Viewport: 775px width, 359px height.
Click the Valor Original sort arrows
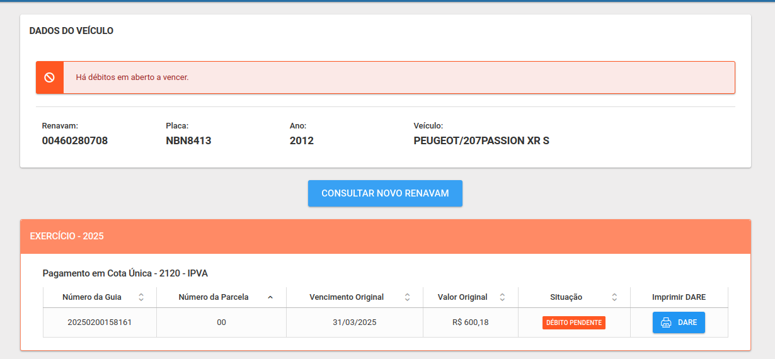(x=502, y=297)
